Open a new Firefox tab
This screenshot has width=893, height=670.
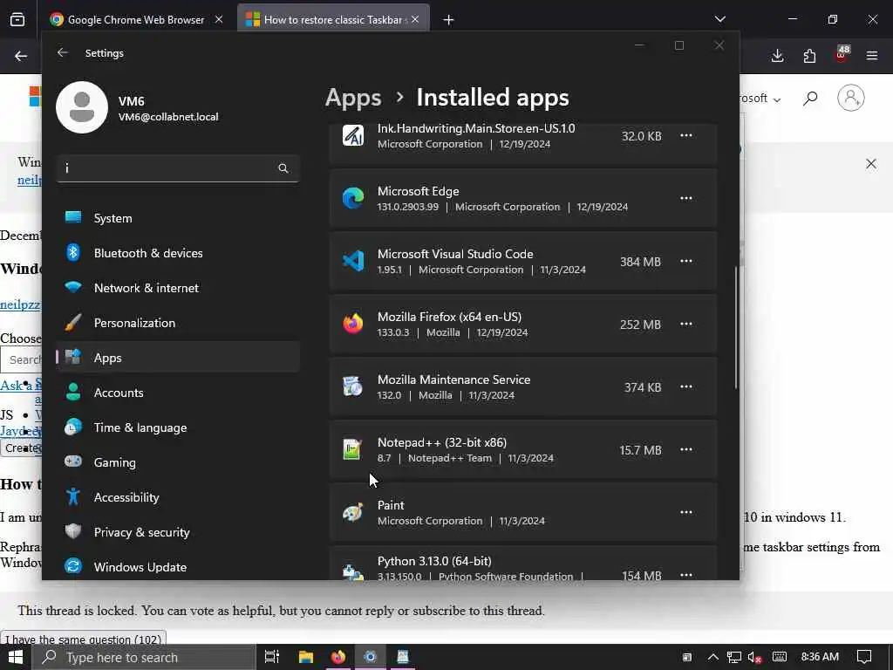click(x=449, y=20)
